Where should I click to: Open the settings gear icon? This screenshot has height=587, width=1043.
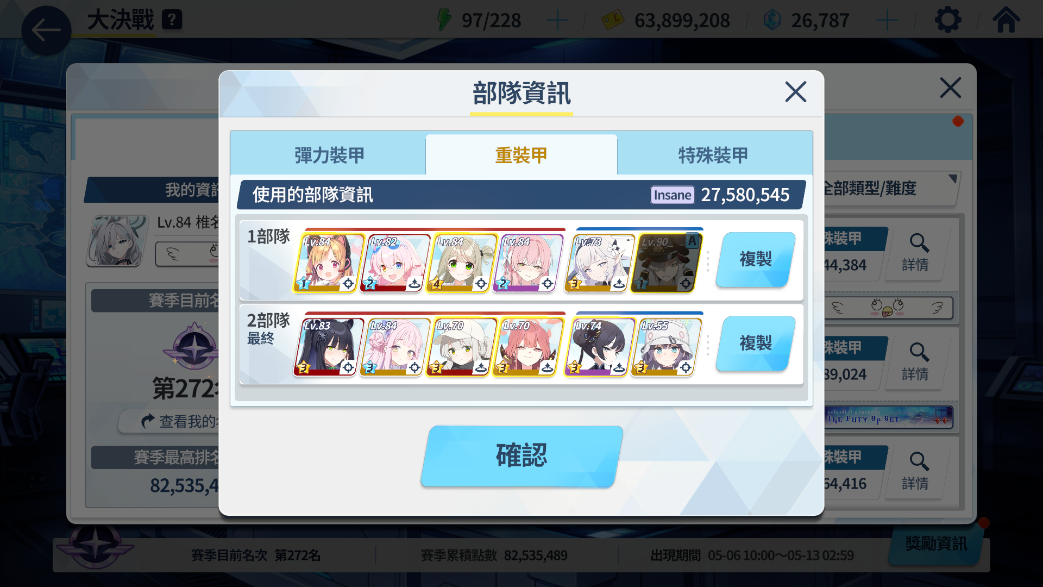coord(948,20)
